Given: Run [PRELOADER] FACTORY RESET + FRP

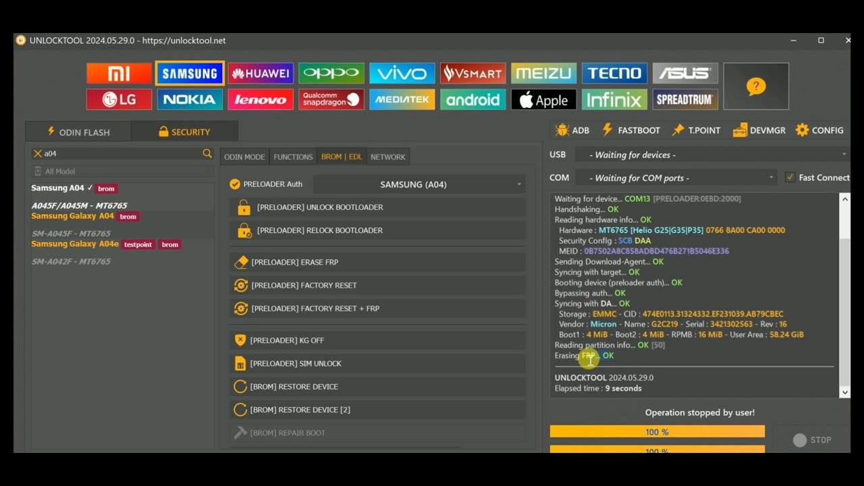Looking at the screenshot, I should [x=377, y=308].
